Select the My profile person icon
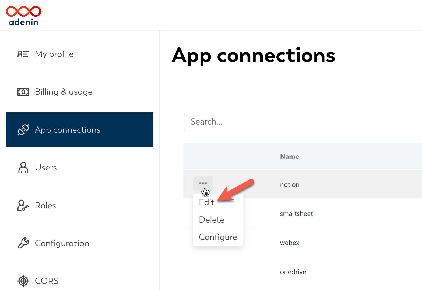The image size is (422, 290). pos(23,54)
